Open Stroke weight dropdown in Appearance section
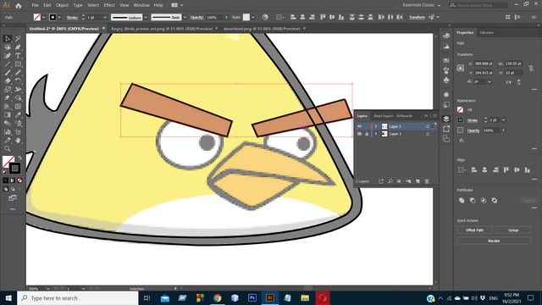The height and width of the screenshot is (305, 542). click(504, 120)
